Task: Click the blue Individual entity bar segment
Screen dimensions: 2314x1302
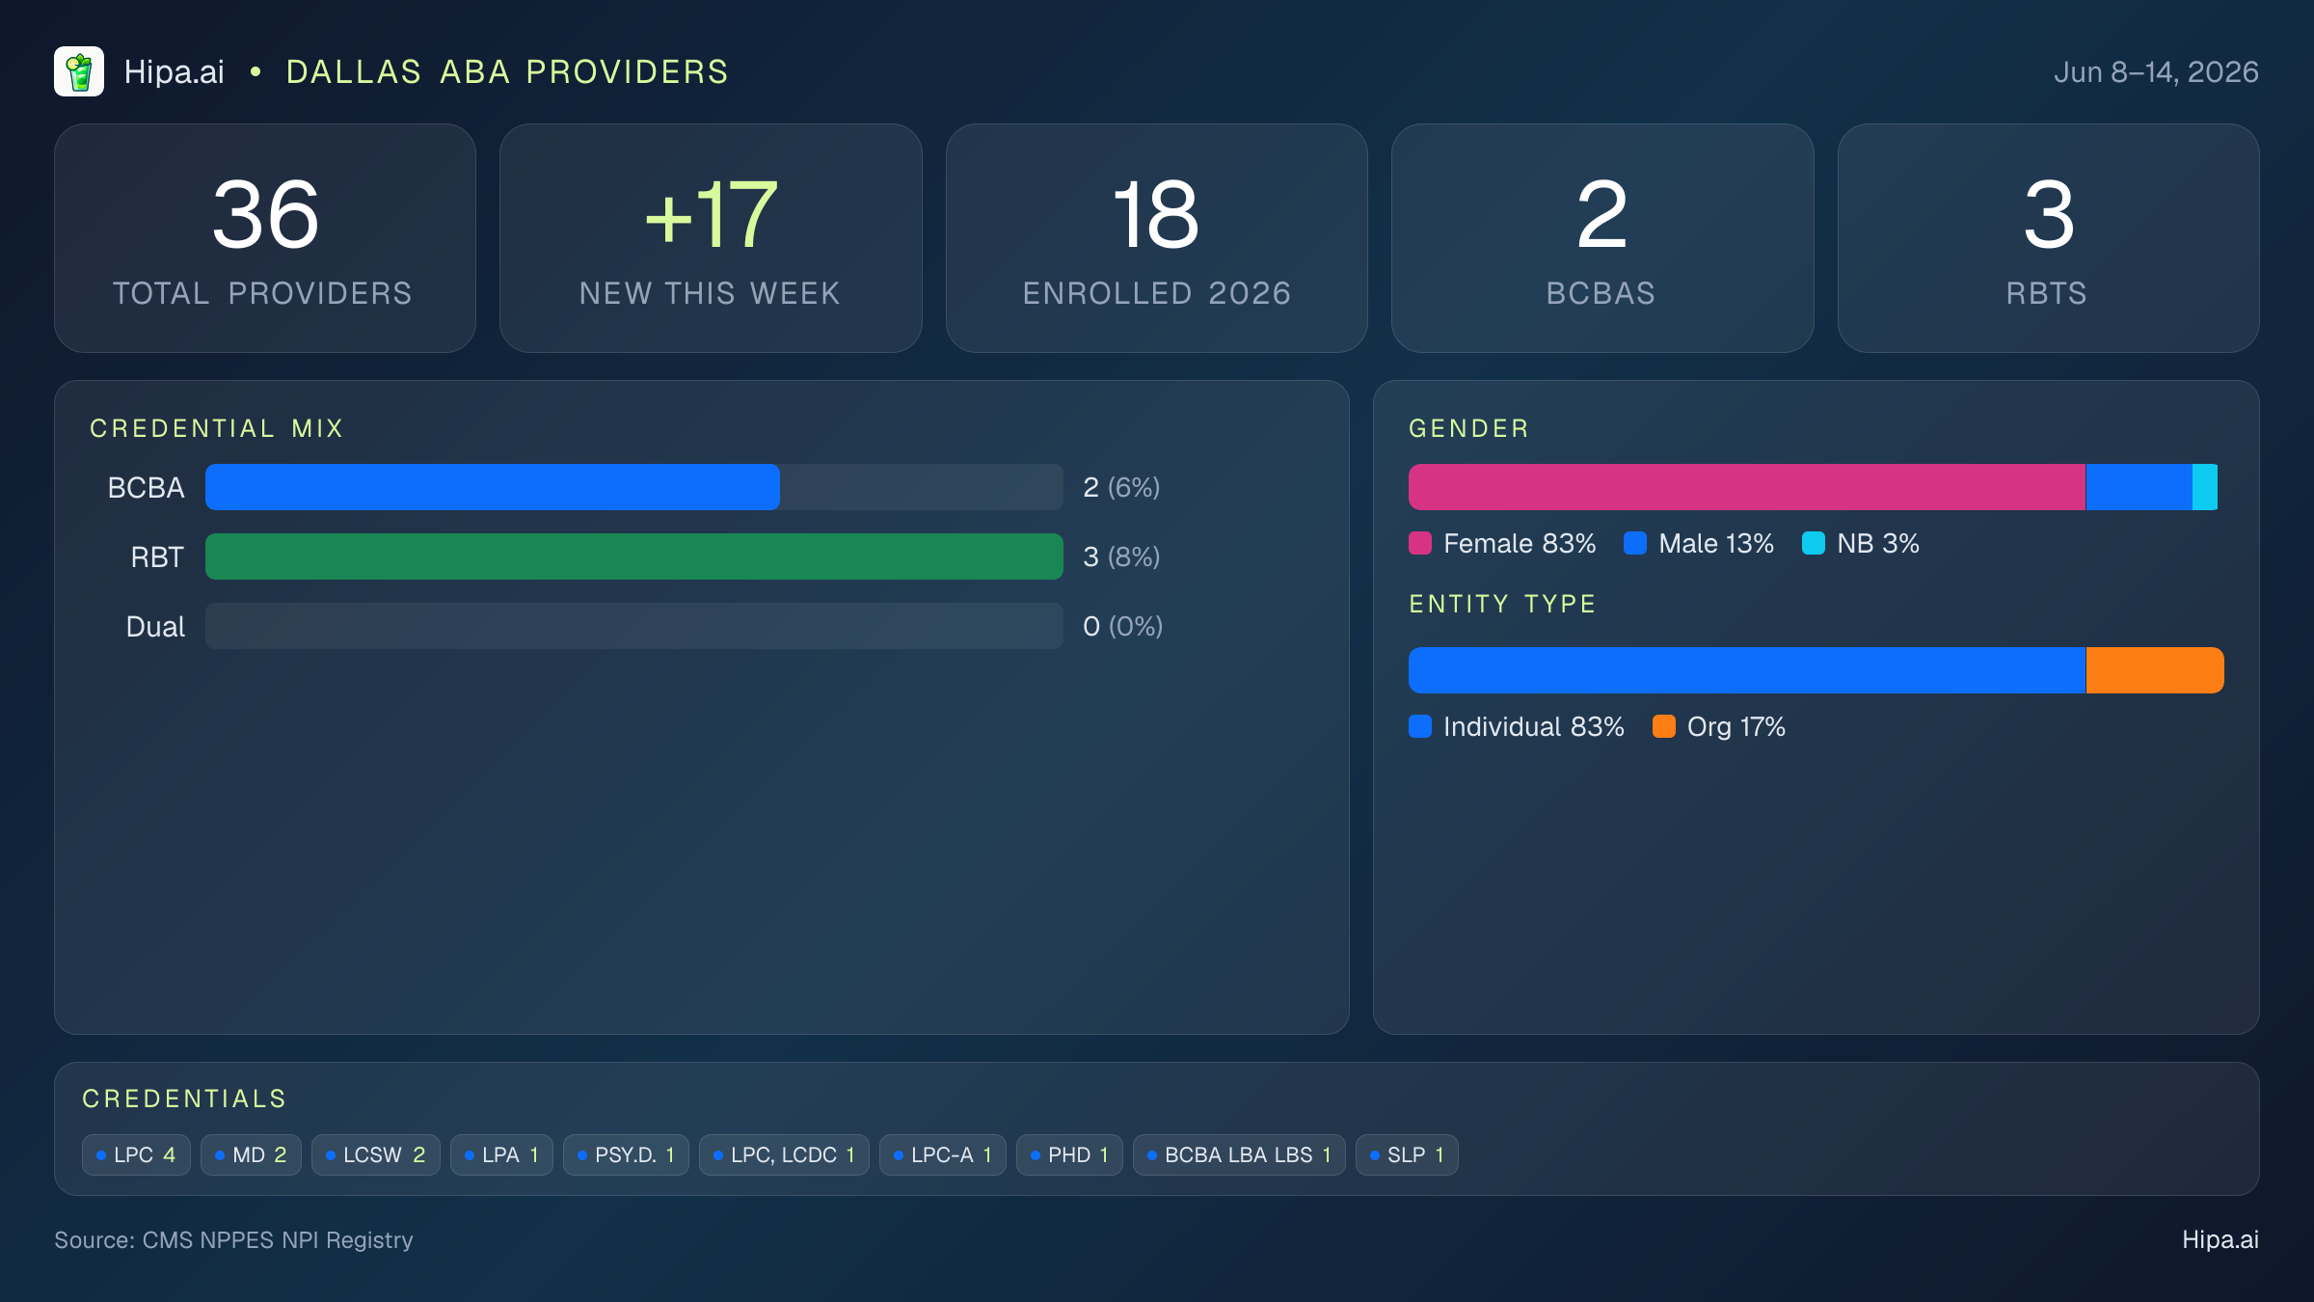Action: [x=1747, y=670]
